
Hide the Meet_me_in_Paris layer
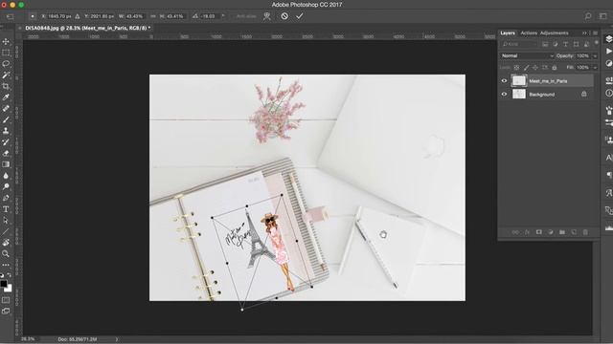pos(504,81)
